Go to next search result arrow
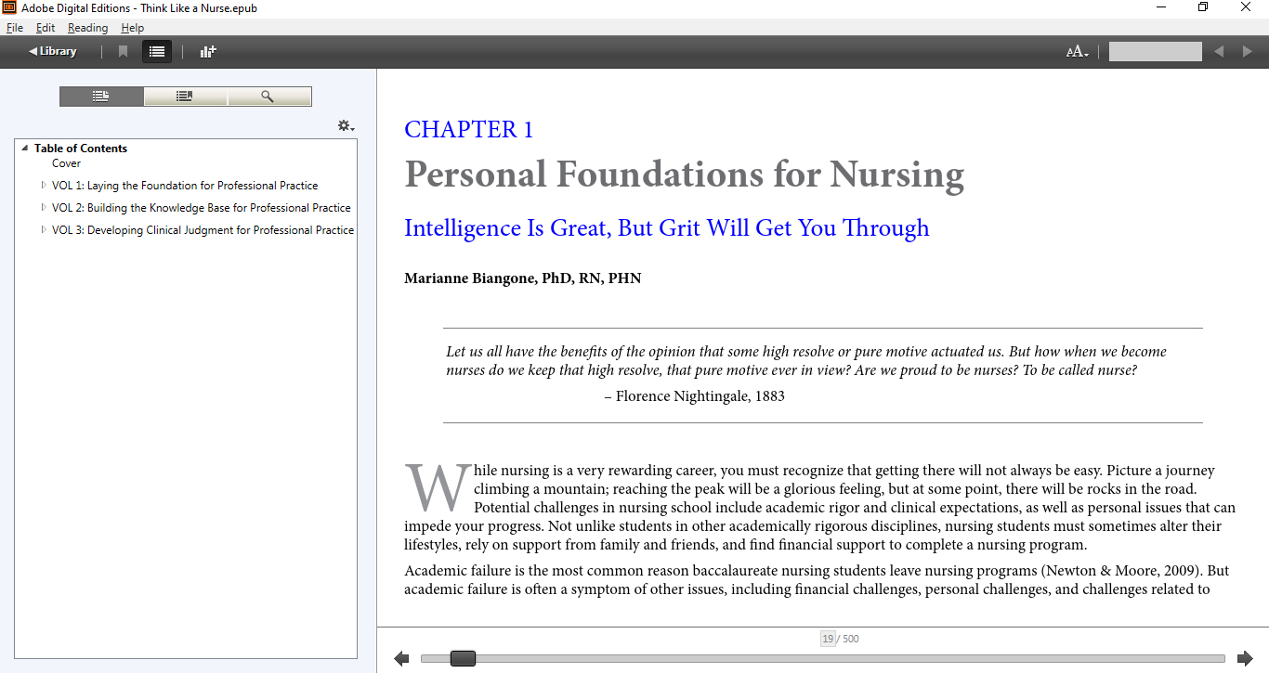Viewport: 1269px width, 673px height. point(1248,52)
